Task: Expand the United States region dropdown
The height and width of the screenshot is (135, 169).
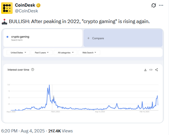Action: tap(18, 52)
